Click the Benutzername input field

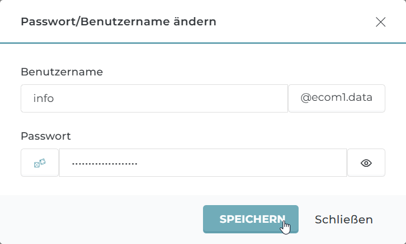[x=154, y=98]
